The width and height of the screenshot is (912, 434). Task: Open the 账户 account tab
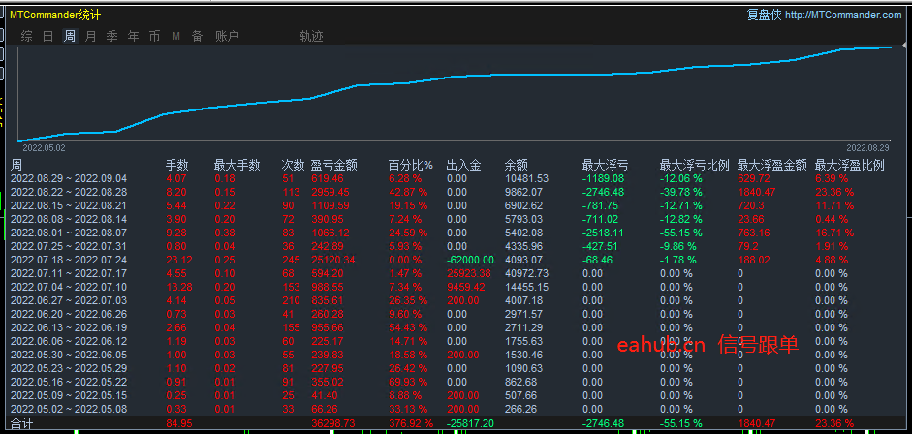tap(227, 36)
